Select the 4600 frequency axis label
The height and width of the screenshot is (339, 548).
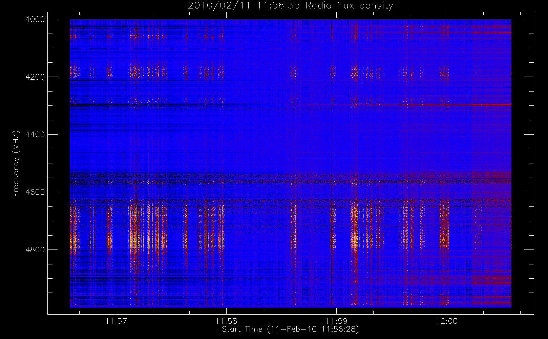35,192
